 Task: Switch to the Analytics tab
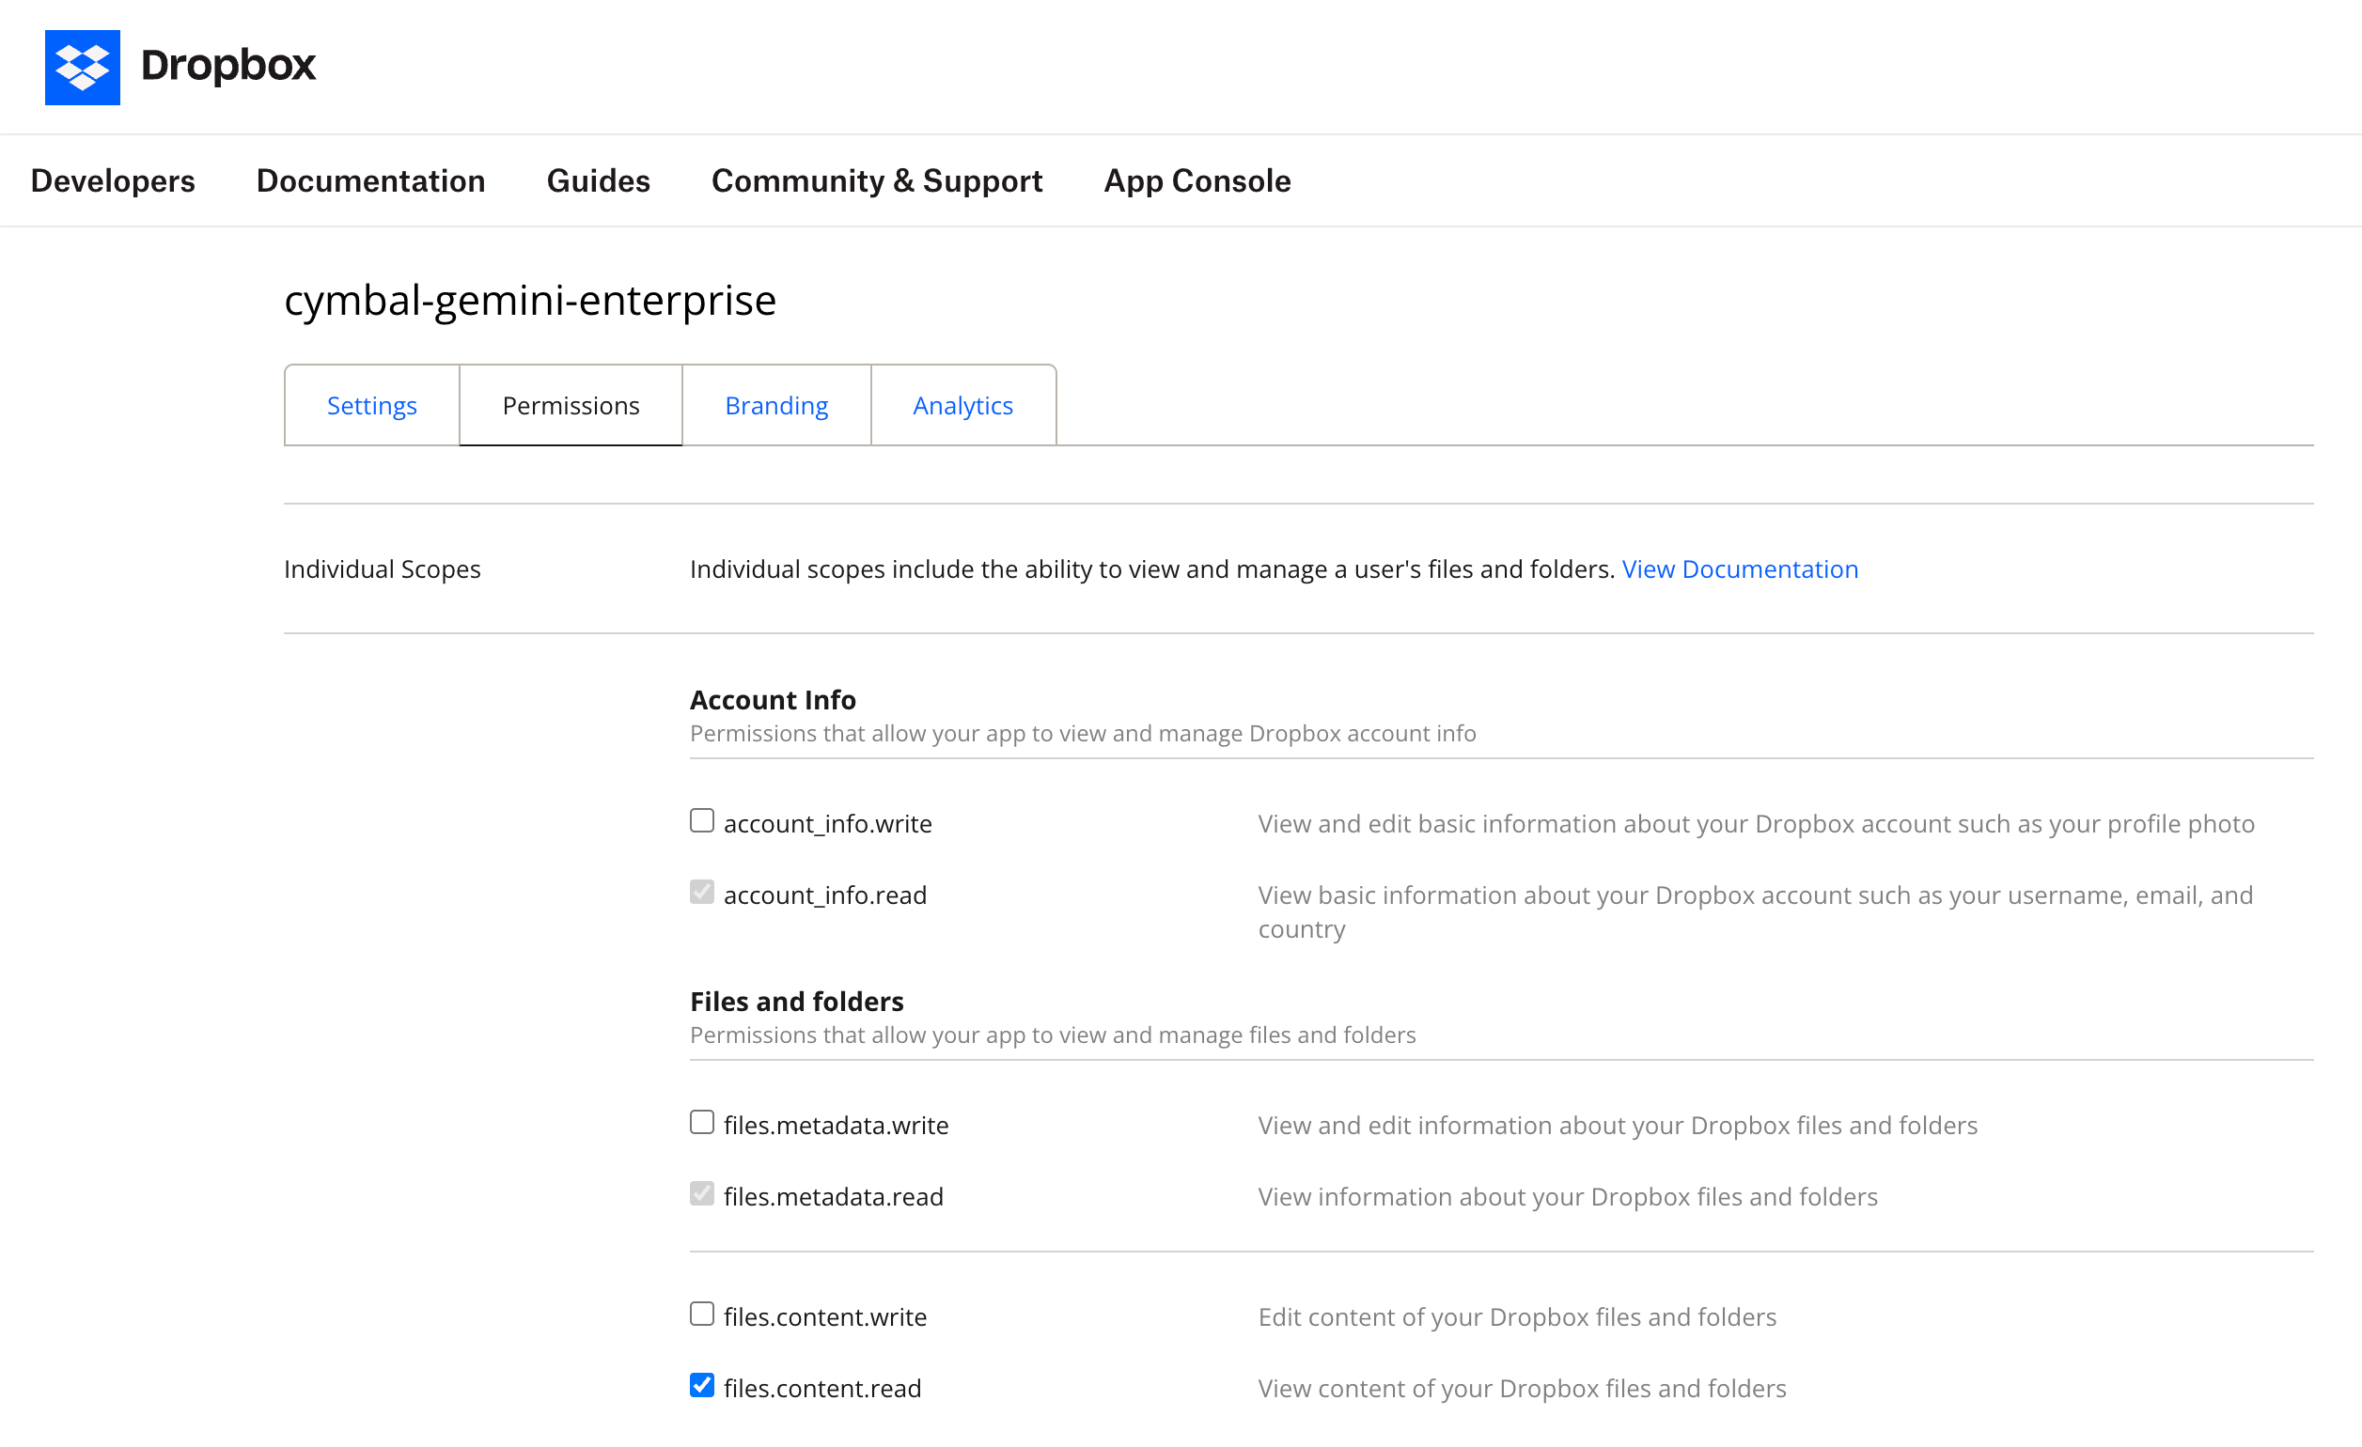pyautogui.click(x=962, y=404)
